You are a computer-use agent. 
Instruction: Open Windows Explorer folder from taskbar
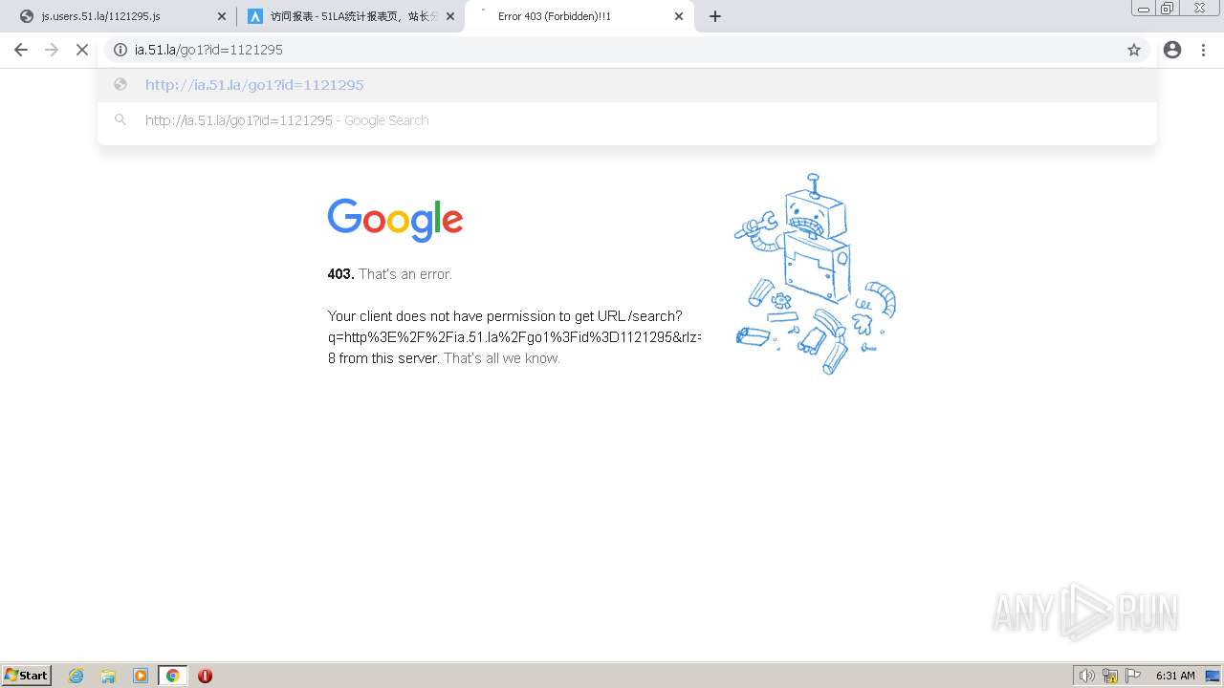pos(108,676)
